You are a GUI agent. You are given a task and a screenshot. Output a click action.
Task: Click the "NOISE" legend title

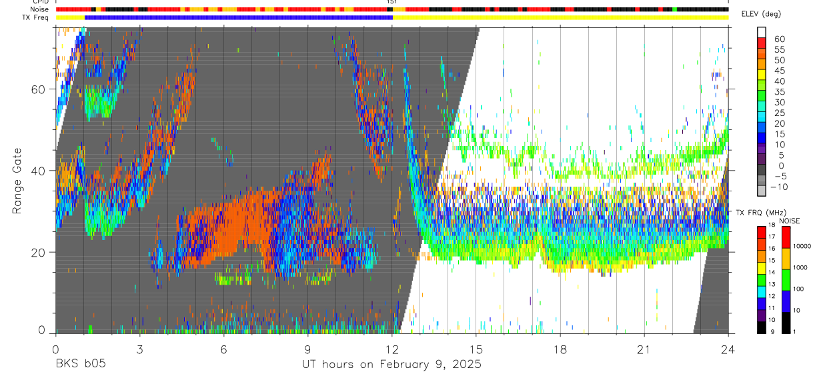[x=790, y=221]
